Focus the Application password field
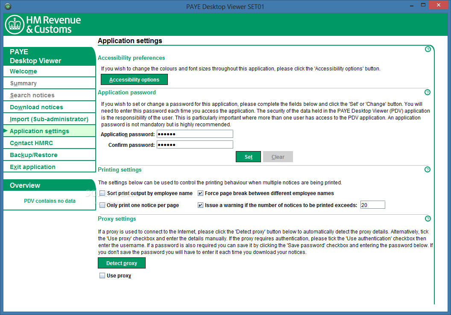The width and height of the screenshot is (451, 315). pyautogui.click(x=195, y=134)
